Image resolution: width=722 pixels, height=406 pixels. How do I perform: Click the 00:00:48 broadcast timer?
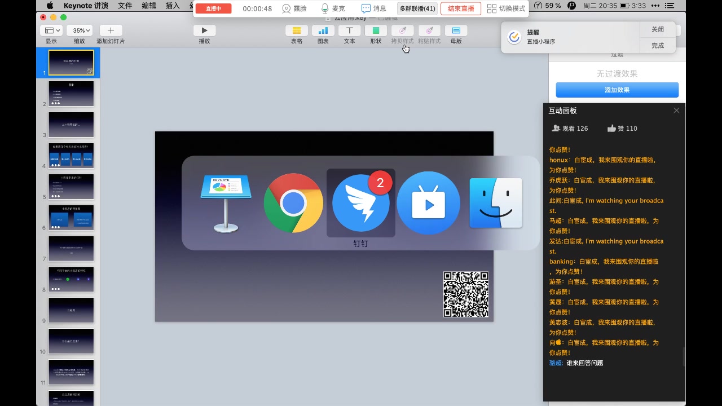(257, 8)
